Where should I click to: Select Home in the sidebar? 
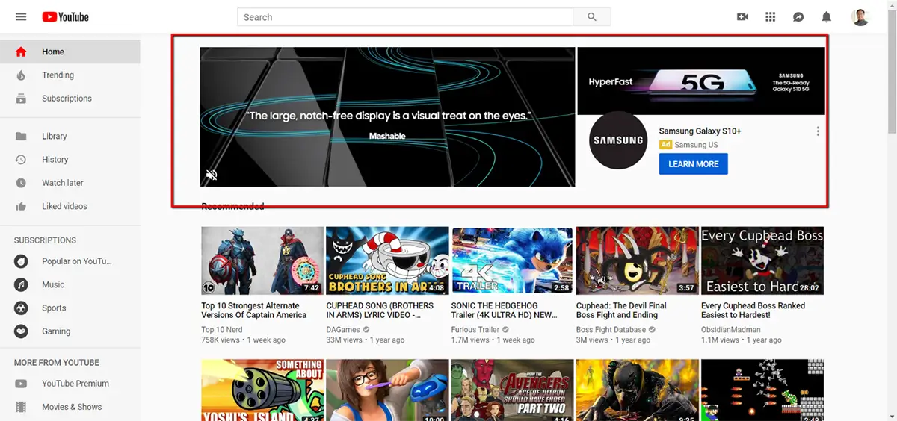point(70,52)
